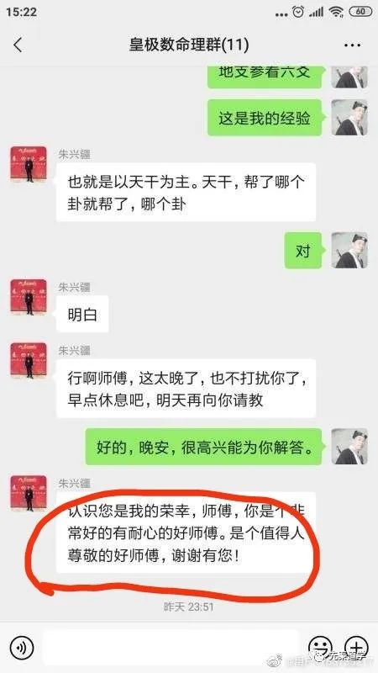Tap the 行啊师傅 message bubble
The image size is (378, 673).
point(186,389)
